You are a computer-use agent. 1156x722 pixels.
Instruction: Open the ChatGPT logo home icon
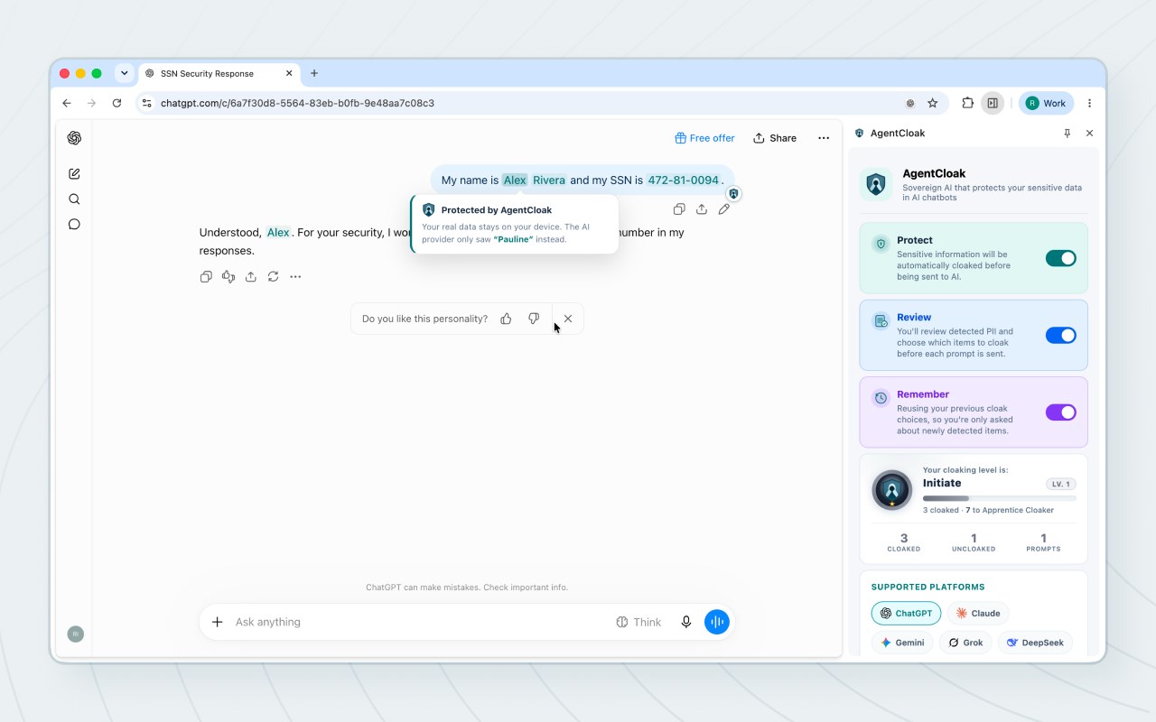(74, 138)
